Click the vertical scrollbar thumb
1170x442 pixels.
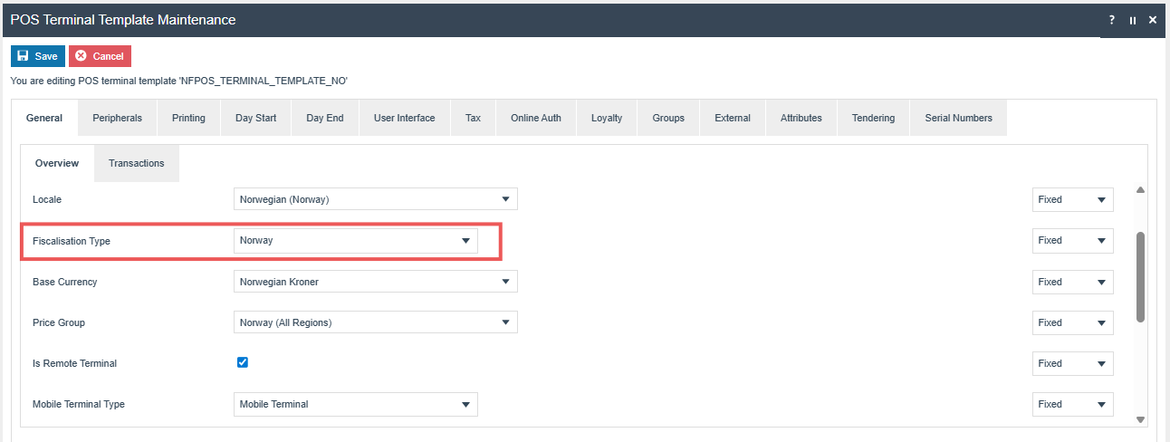pyautogui.click(x=1141, y=276)
